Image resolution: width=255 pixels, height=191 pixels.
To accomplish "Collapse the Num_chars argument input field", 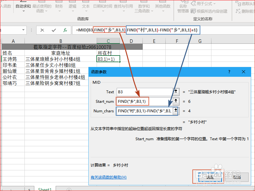I will pyautogui.click(x=176, y=111).
